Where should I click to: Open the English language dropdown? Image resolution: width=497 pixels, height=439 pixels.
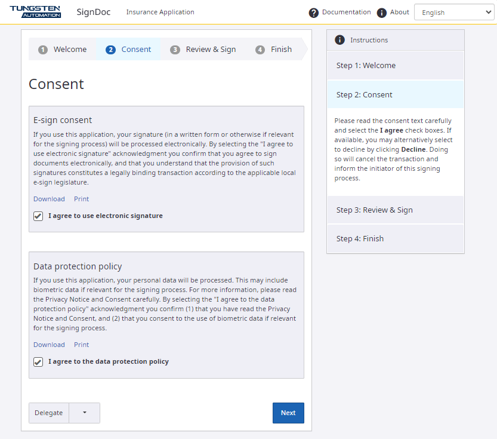pos(454,11)
